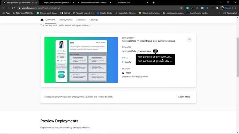
Task: Click the GitHub icon beside main branch
Action: pyautogui.click(x=123, y=73)
